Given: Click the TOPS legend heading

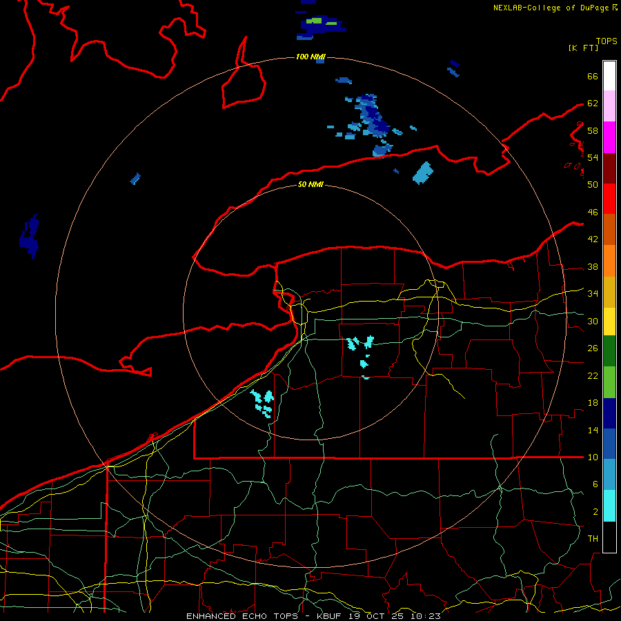Looking at the screenshot, I should click(x=607, y=41).
